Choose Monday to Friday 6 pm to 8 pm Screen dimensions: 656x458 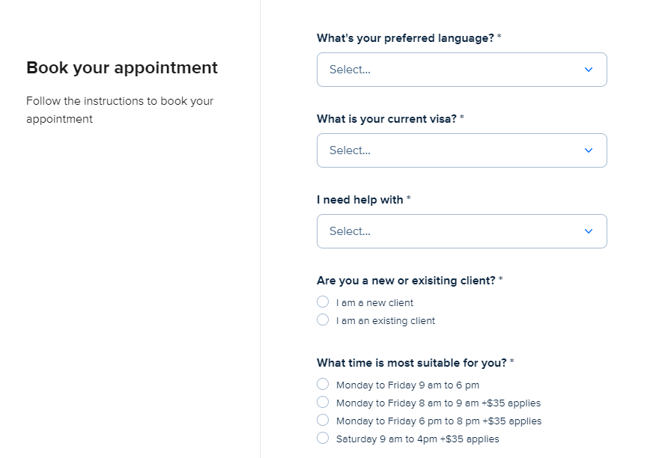323,421
